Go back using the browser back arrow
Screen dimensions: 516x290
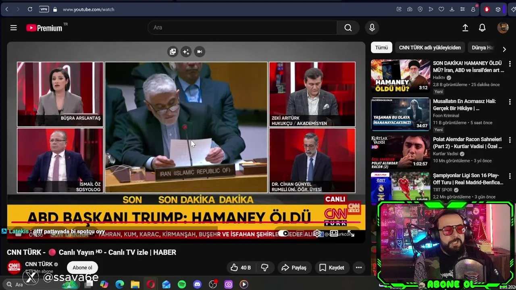(7, 9)
